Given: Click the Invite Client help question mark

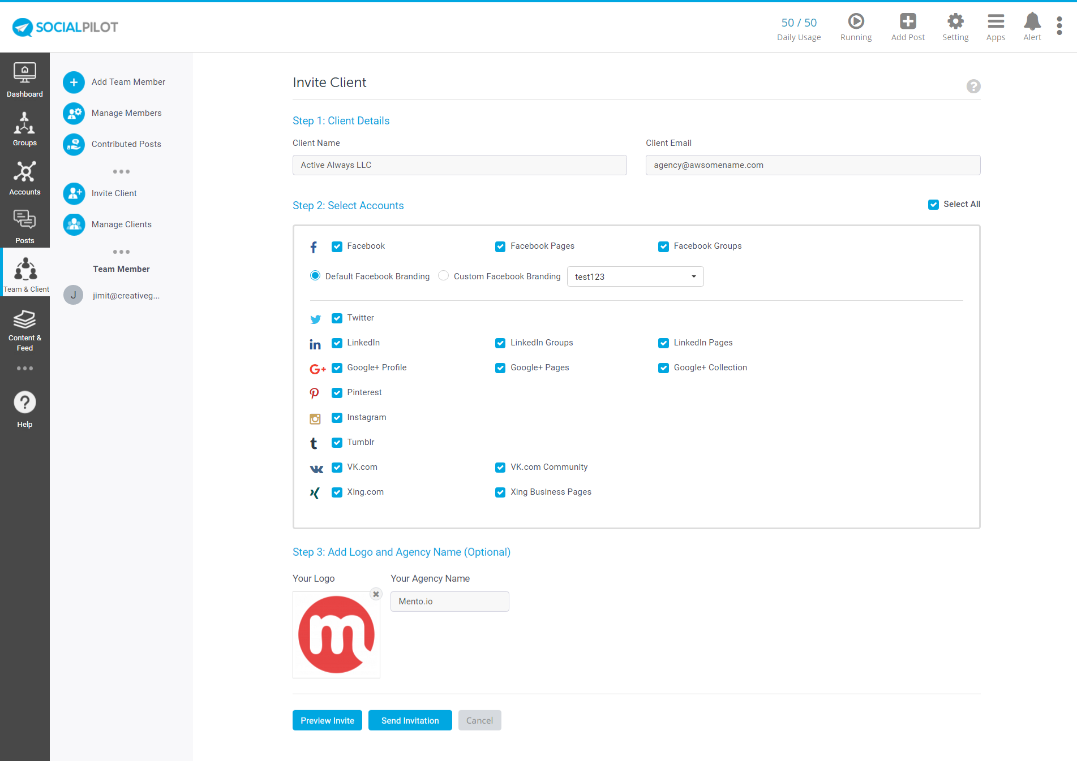Looking at the screenshot, I should click(973, 86).
